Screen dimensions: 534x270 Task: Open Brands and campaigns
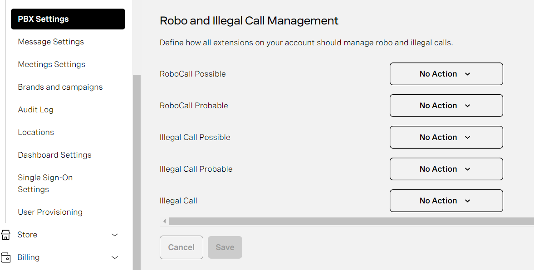(x=60, y=87)
